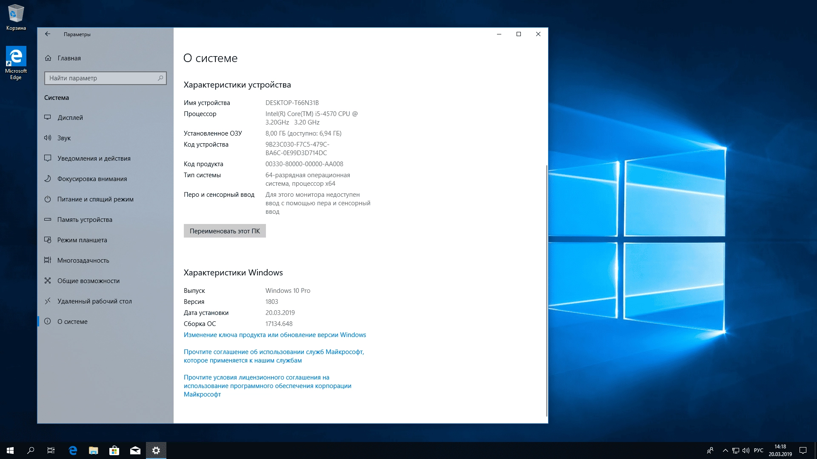Open Корзина recycle bin on desktop
The image size is (817, 459).
(16, 17)
